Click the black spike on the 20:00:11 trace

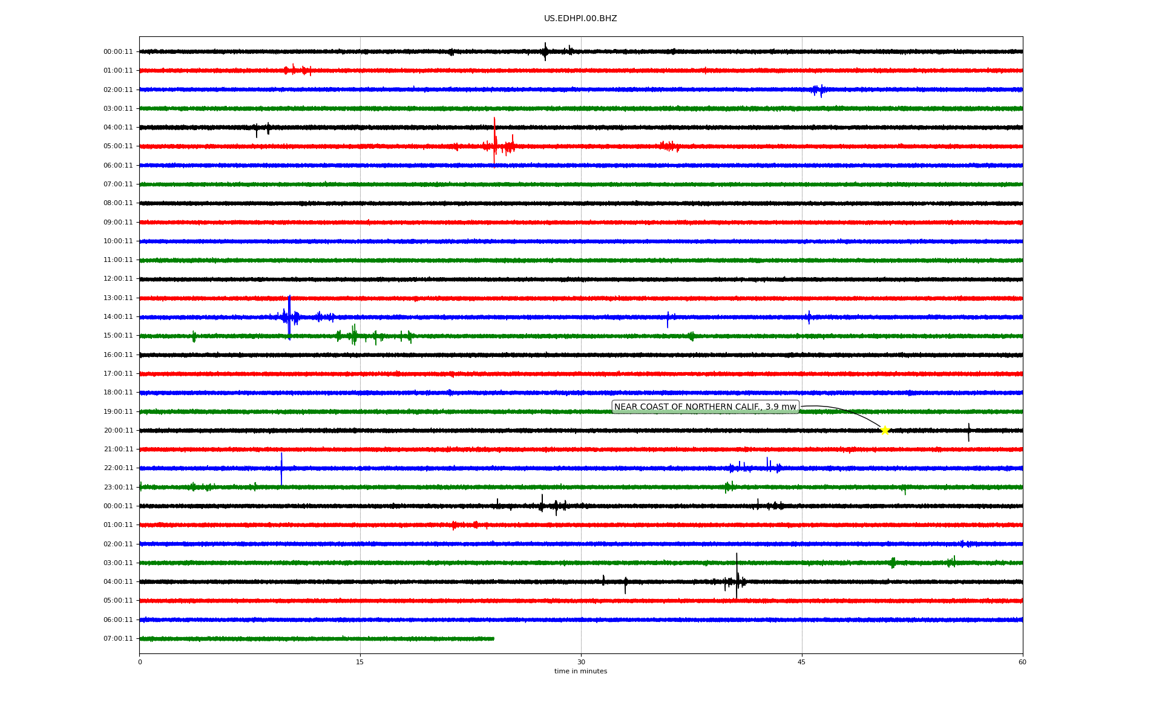(x=968, y=432)
